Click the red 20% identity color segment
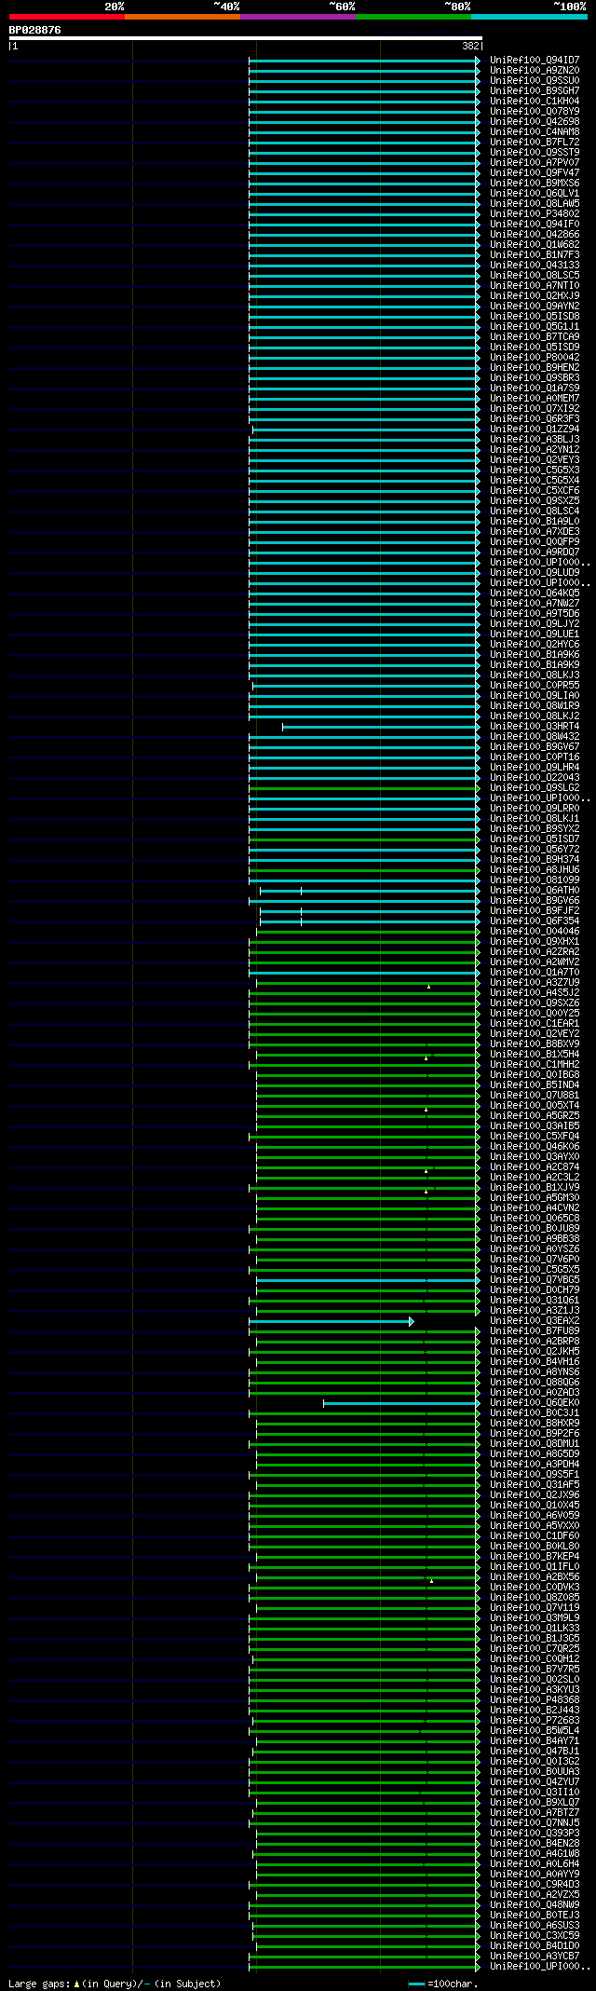 point(67,17)
